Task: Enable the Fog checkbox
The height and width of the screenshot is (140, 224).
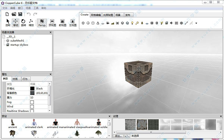Action: tap(32, 102)
